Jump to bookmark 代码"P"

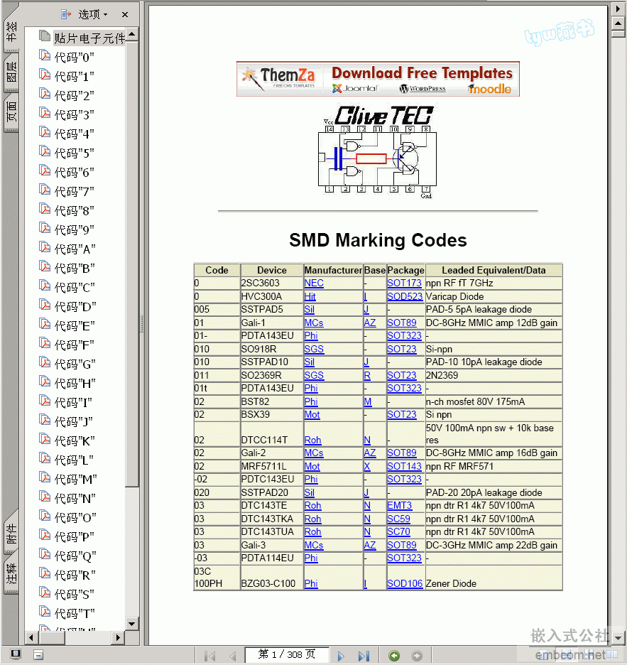click(74, 536)
